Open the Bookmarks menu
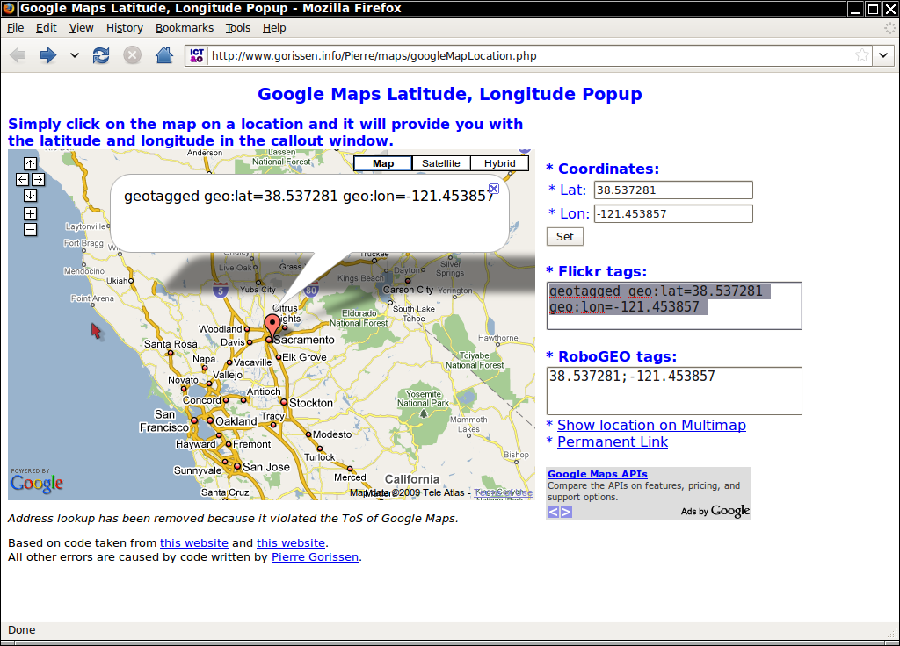 pyautogui.click(x=185, y=28)
